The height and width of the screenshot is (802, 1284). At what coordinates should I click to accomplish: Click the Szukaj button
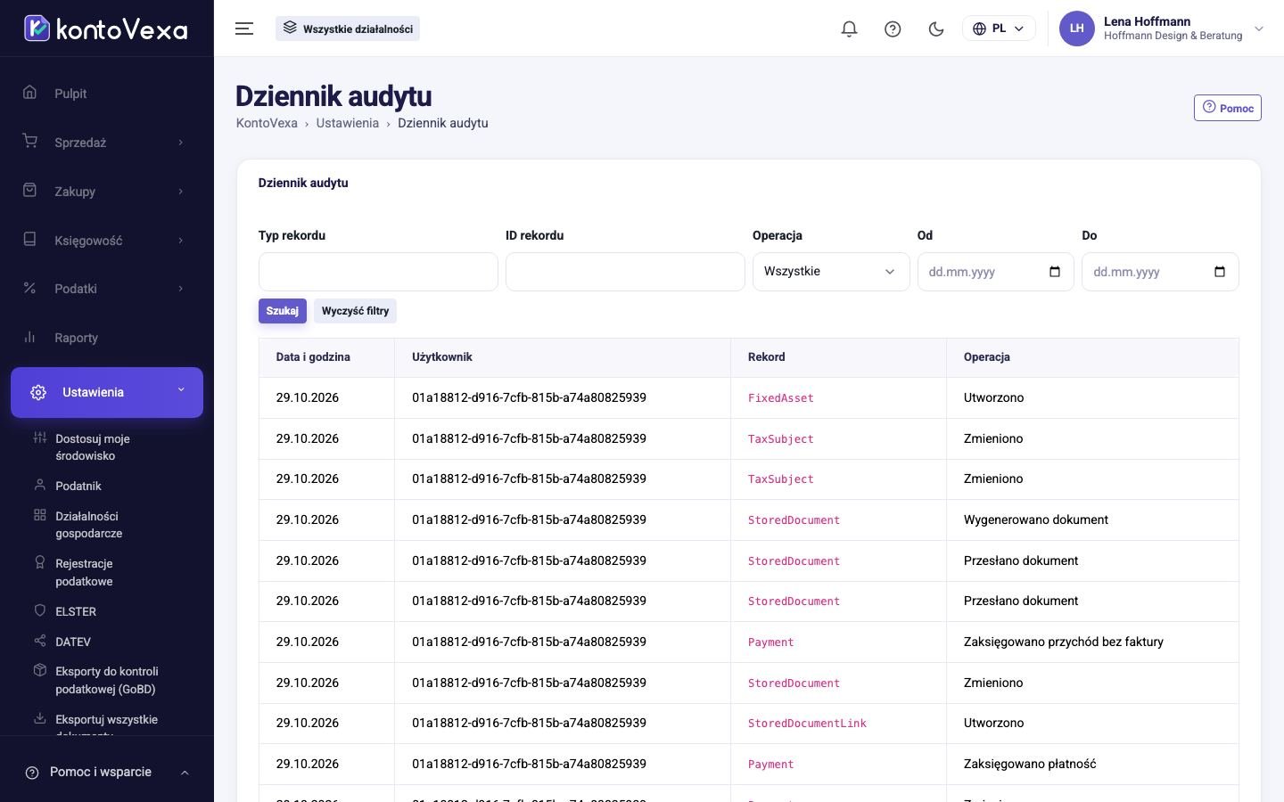(282, 311)
